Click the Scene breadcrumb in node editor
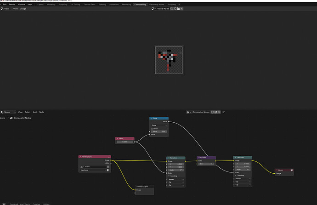 point(2,118)
